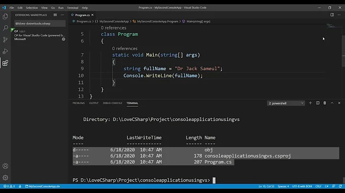Open Accounts menu icon

point(5,166)
